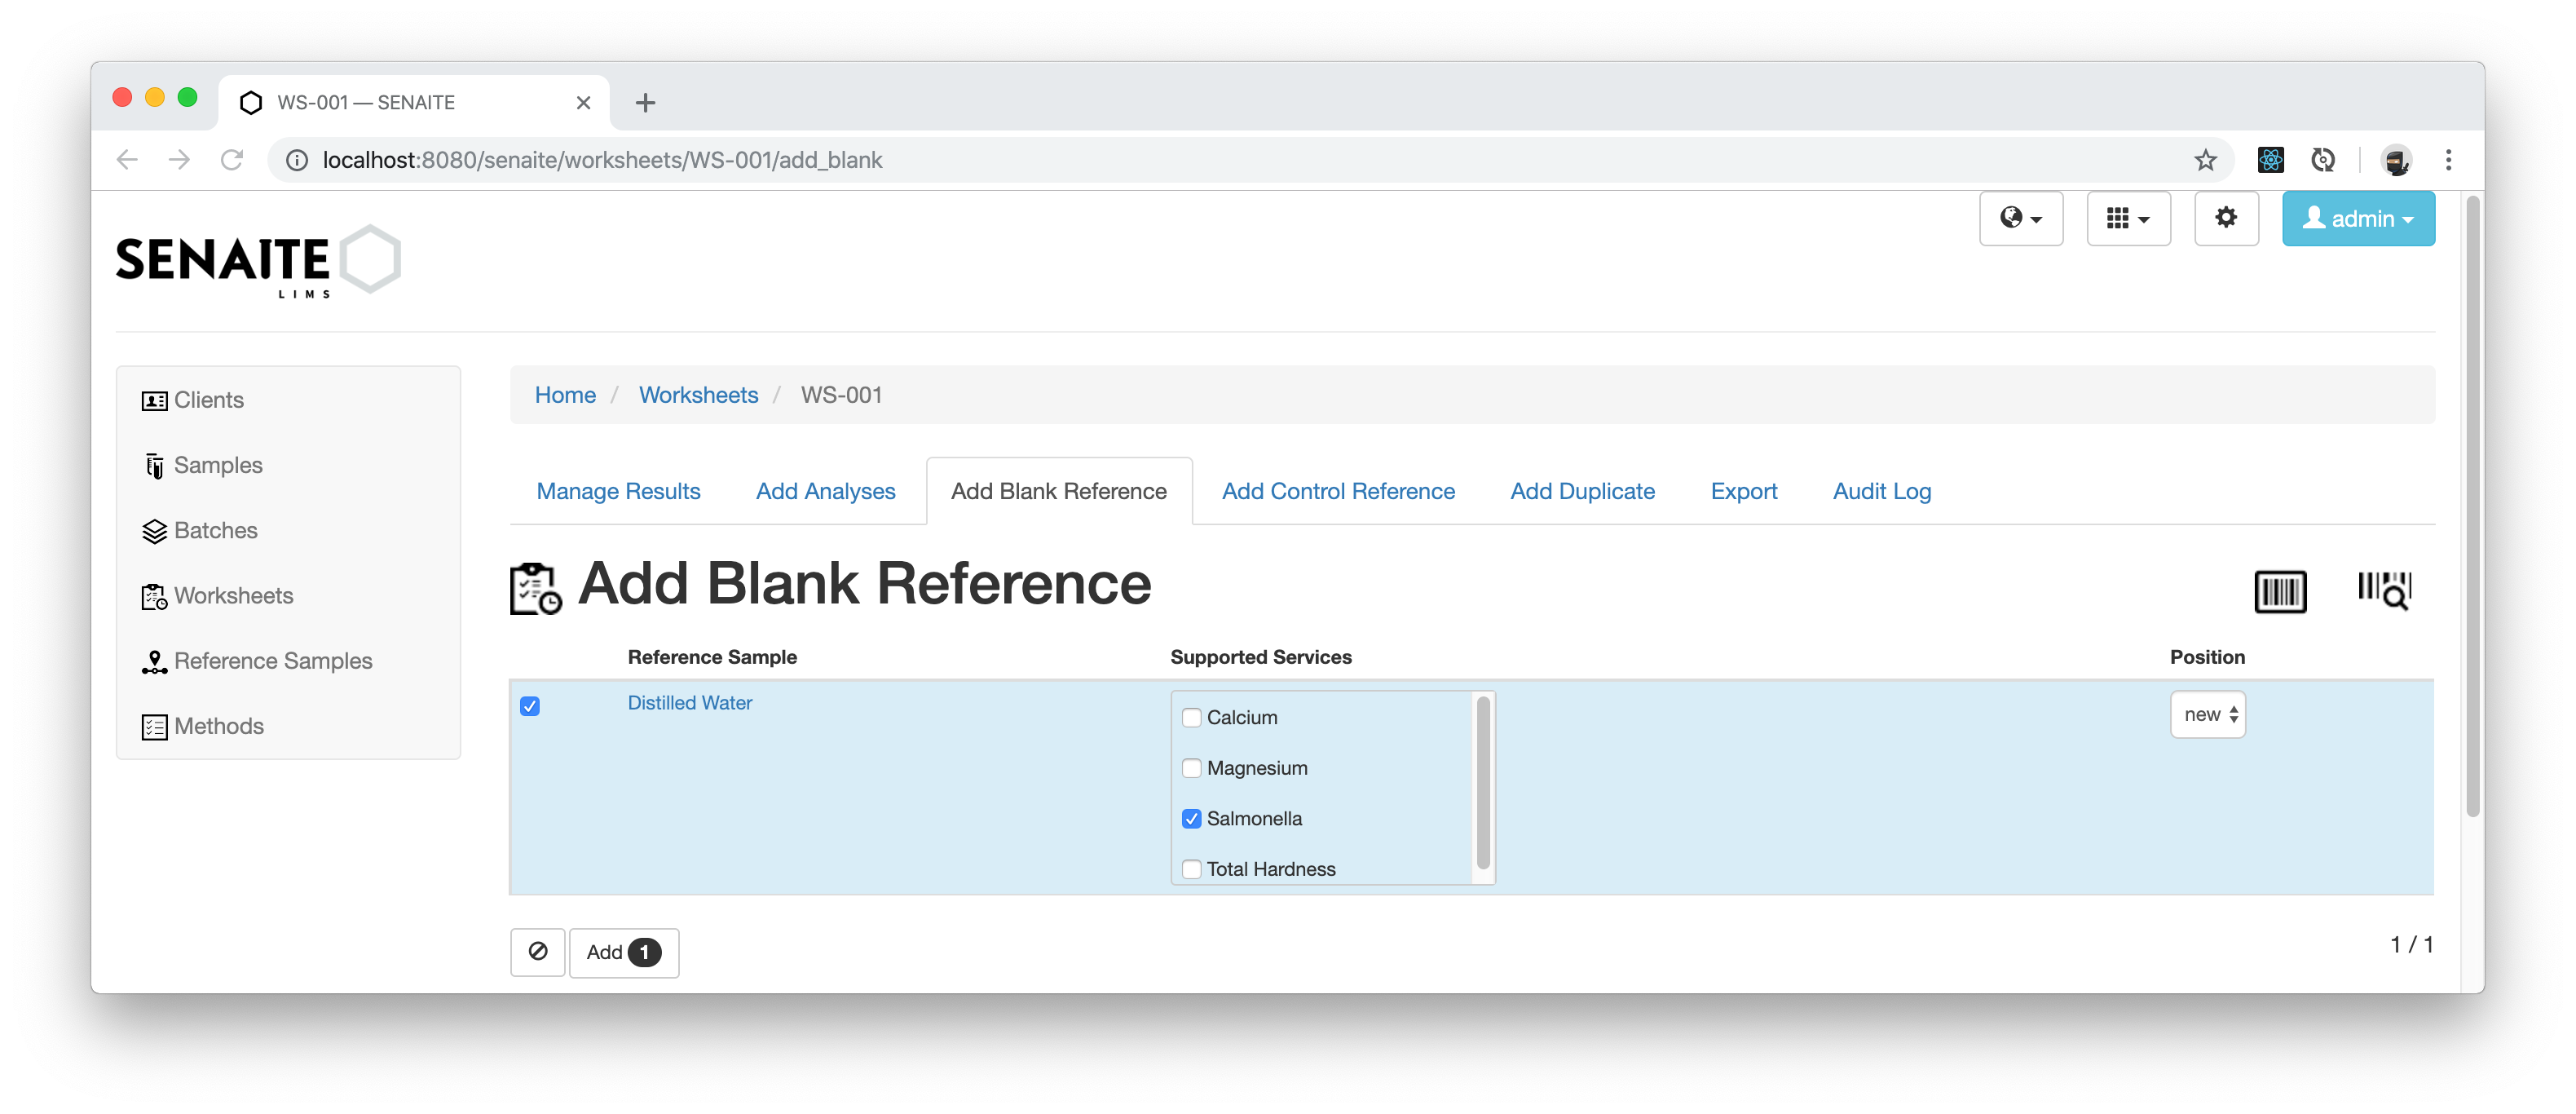The height and width of the screenshot is (1114, 2576).
Task: Click the page vertical scrollbar
Action: click(x=2473, y=507)
